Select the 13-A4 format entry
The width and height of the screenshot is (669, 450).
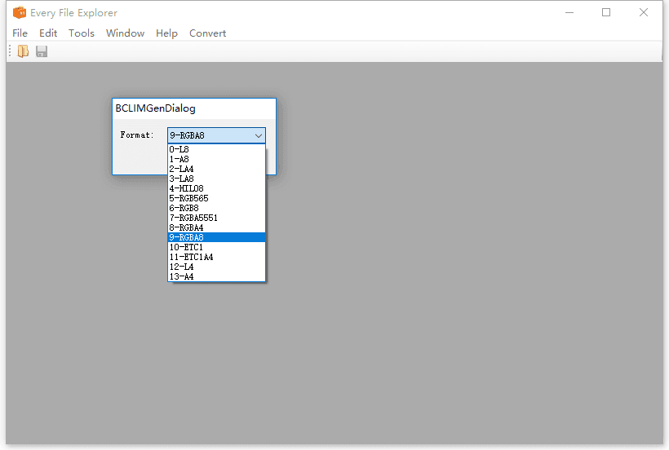tap(217, 276)
